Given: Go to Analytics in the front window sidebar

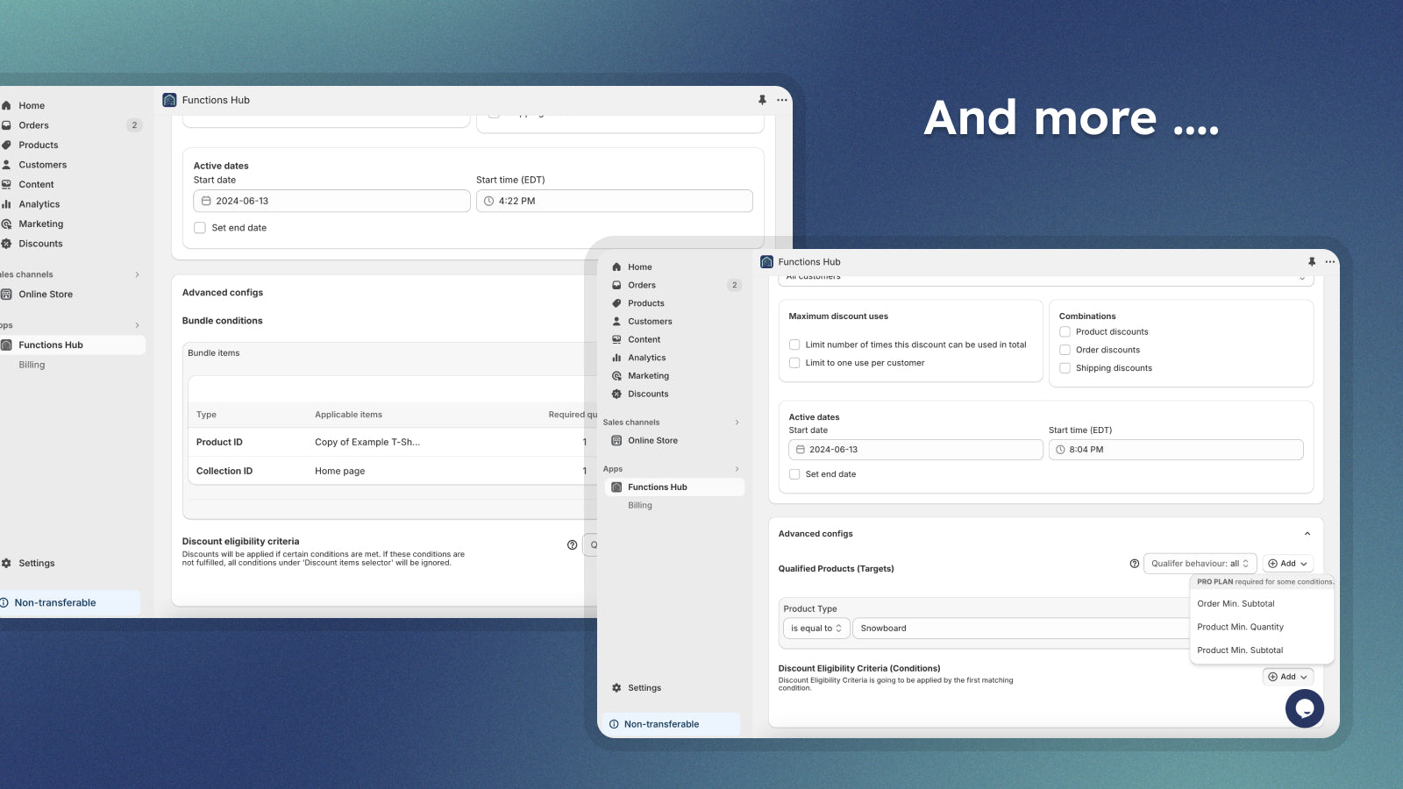Looking at the screenshot, I should 646,358.
